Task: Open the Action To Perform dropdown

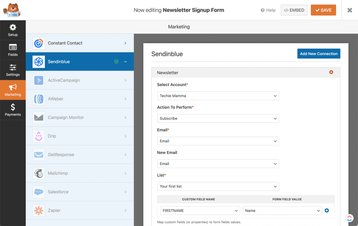Action: (218, 118)
